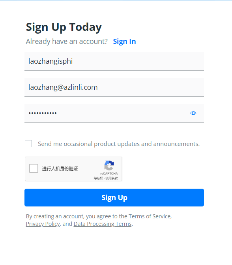
Task: Click the reCAPTCHA 隐私权 privacy link
Action: click(98, 178)
